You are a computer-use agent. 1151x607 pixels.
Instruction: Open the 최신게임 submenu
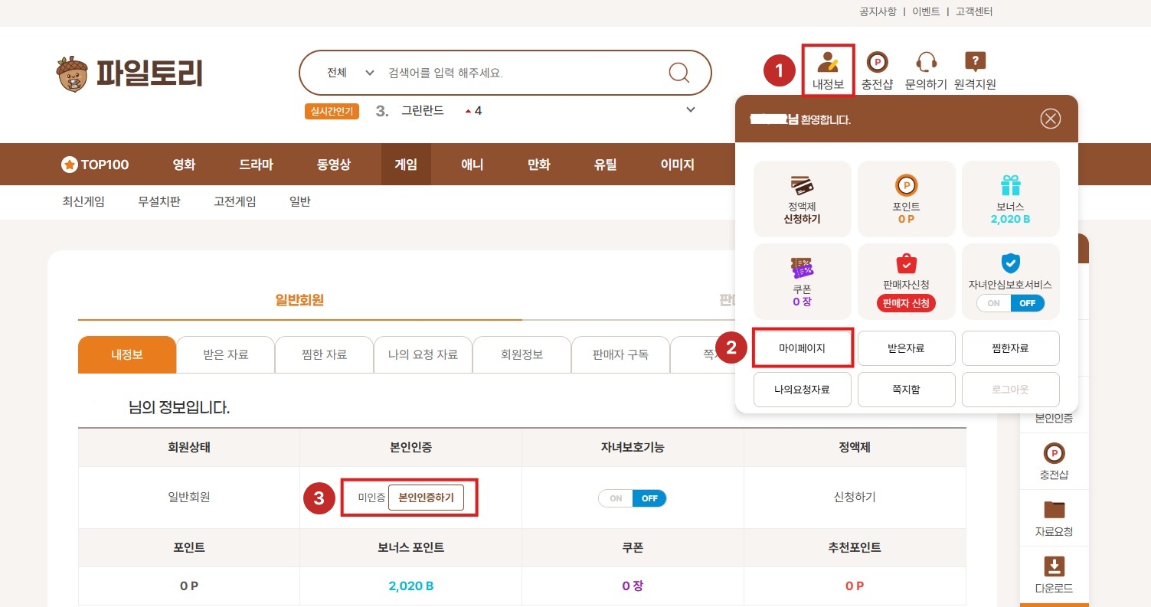(x=83, y=202)
